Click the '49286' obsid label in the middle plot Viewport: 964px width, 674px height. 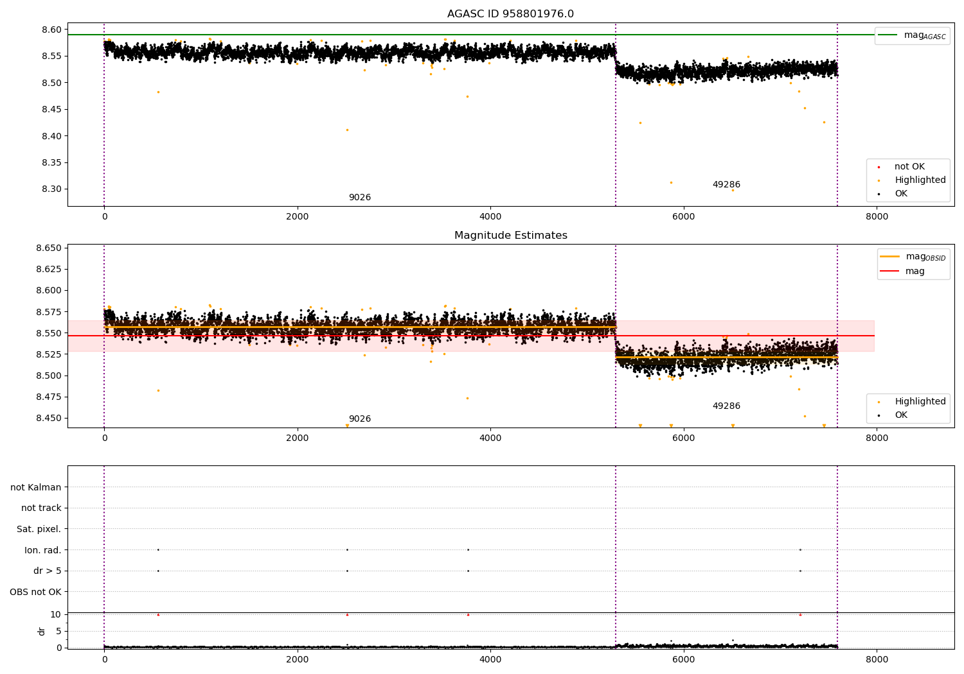[726, 406]
